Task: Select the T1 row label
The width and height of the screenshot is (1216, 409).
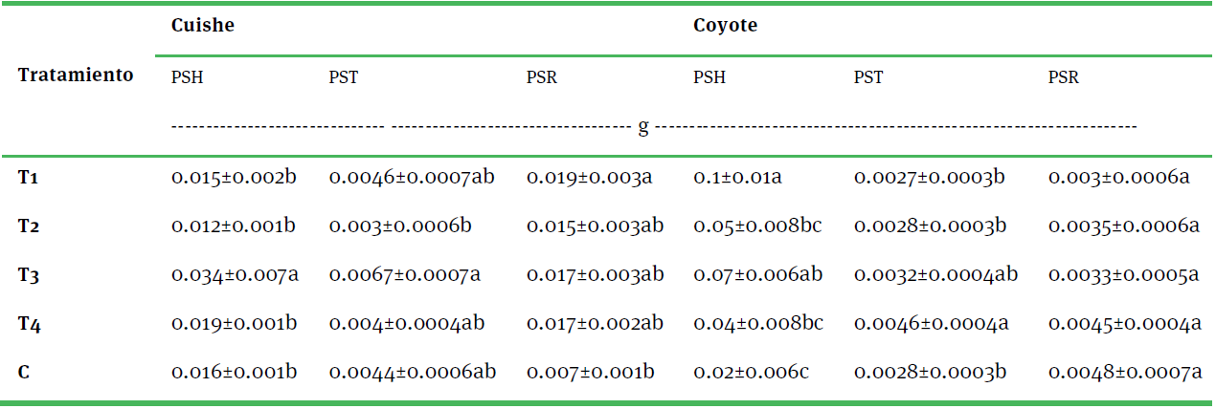Action: pyautogui.click(x=30, y=178)
